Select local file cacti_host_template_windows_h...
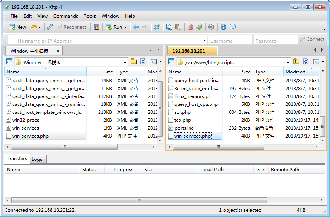The width and height of the screenshot is (330, 217). pos(46,112)
